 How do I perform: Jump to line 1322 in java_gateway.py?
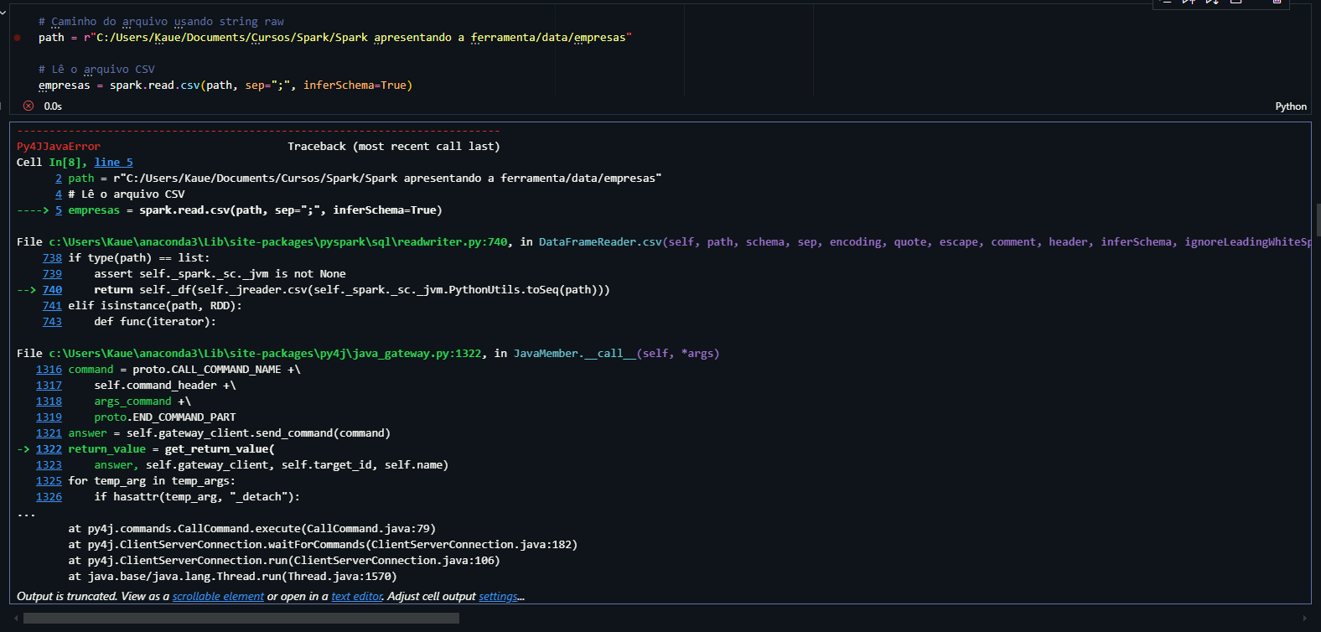[49, 449]
